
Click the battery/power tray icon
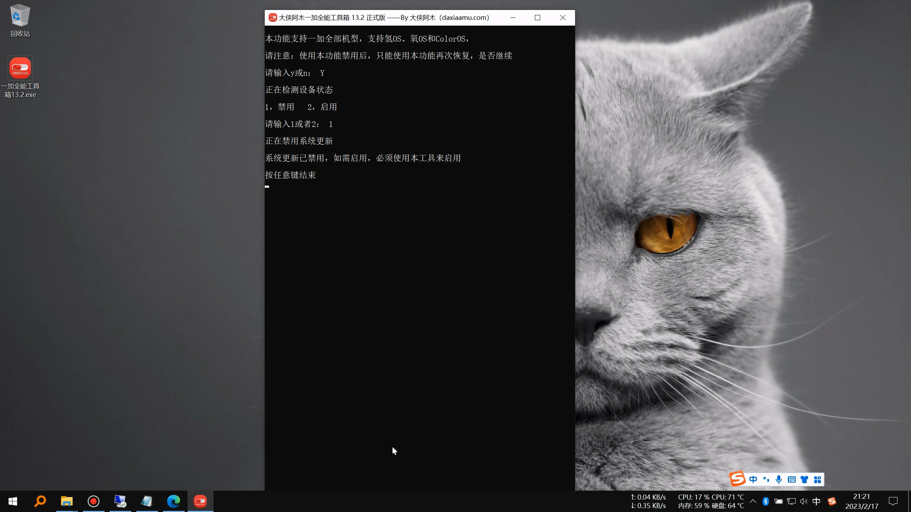pyautogui.click(x=778, y=501)
